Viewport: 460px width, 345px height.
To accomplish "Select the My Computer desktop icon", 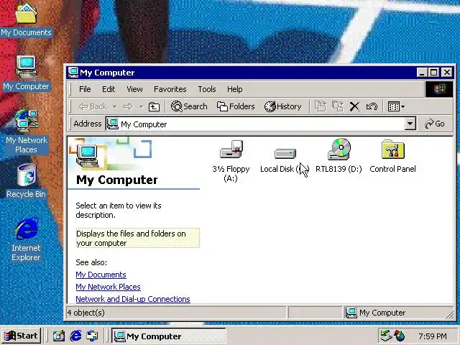I will 26,73.
